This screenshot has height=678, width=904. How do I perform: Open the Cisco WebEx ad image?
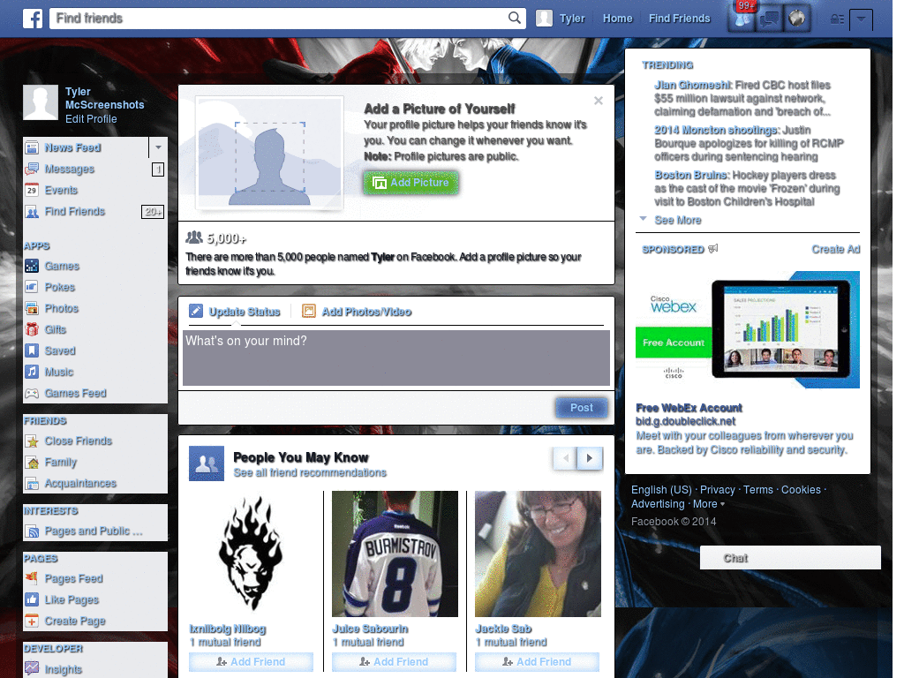point(748,330)
